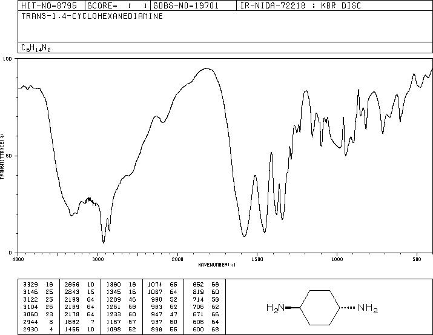Click the 50 transmittance axis label
The height and width of the screenshot is (335, 433).
pos(9,156)
